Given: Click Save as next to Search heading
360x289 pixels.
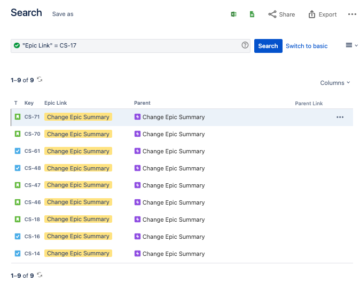Looking at the screenshot, I should coord(62,14).
